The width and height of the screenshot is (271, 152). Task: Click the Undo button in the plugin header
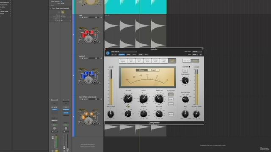[141, 54]
